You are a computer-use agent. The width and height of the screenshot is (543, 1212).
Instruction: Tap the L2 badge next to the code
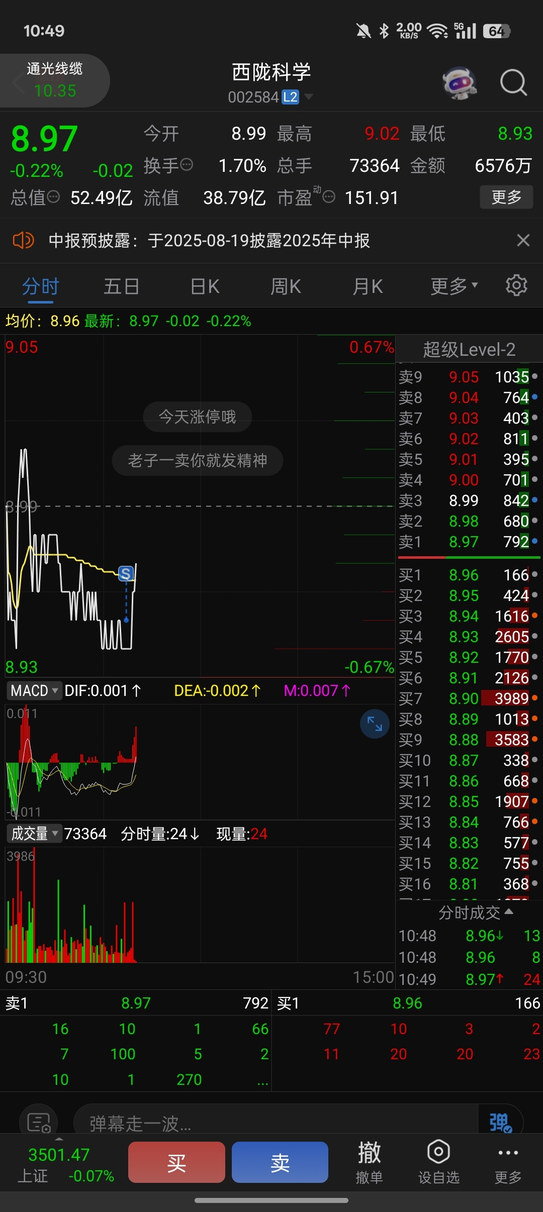(x=290, y=97)
